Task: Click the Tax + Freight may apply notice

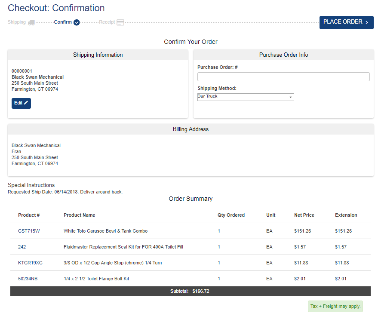Action: (335, 306)
